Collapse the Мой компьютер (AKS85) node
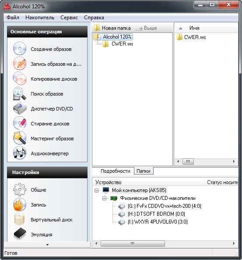 pos(97,190)
